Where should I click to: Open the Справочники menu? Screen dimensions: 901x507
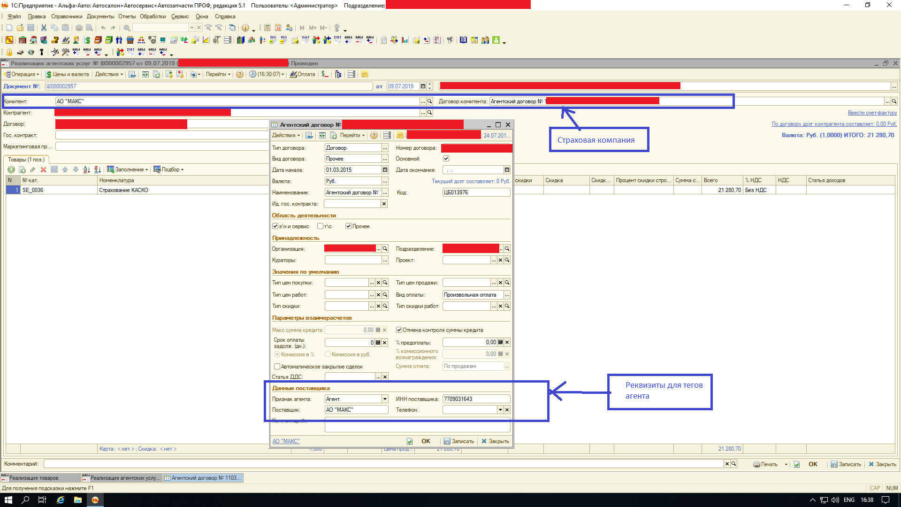pos(67,16)
